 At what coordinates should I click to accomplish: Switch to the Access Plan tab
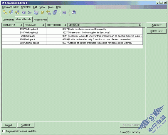(x=40, y=20)
